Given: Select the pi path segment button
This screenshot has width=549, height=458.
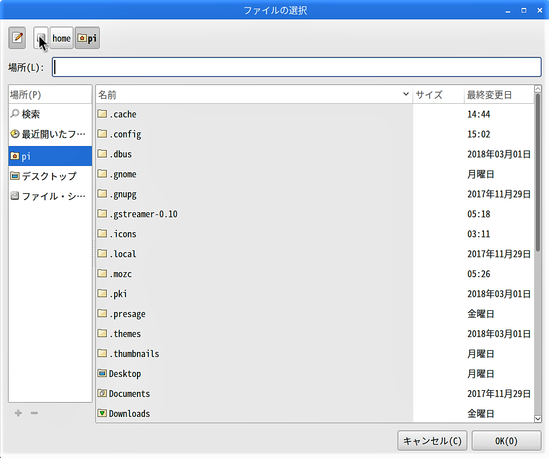Looking at the screenshot, I should (x=87, y=38).
